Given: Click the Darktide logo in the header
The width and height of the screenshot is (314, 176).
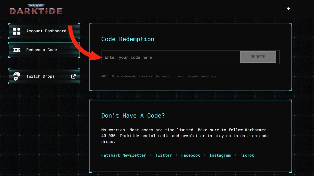Looking at the screenshot, I should [36, 9].
